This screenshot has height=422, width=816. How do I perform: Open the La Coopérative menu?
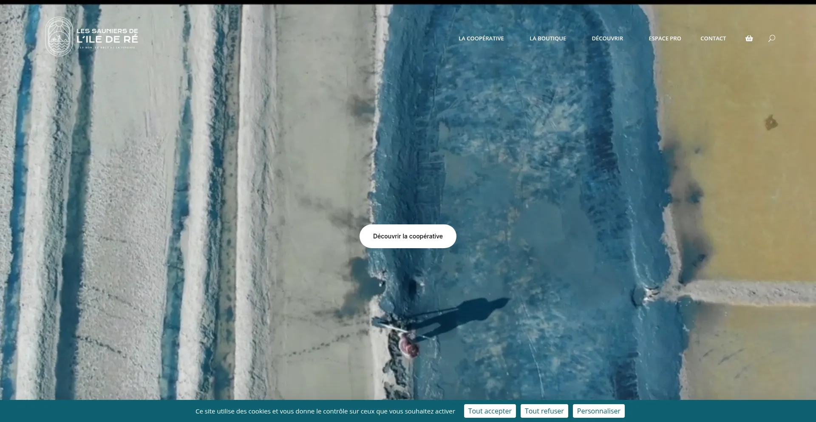click(x=481, y=38)
